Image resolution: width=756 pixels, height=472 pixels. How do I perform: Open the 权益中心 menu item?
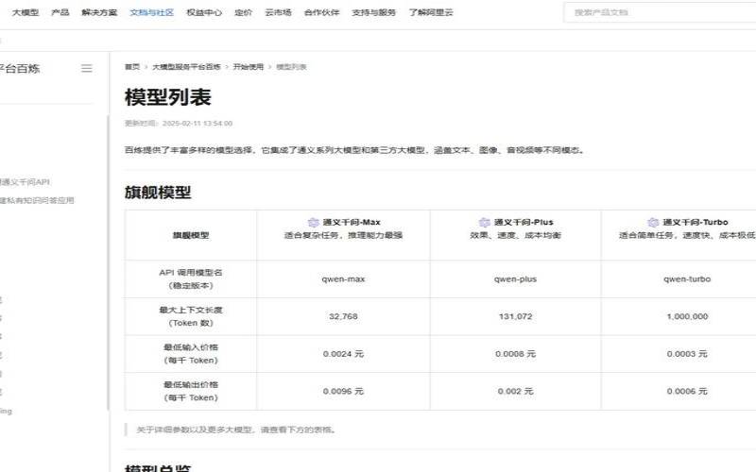click(x=204, y=12)
